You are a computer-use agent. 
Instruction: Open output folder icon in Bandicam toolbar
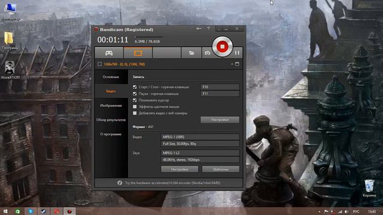[191, 53]
